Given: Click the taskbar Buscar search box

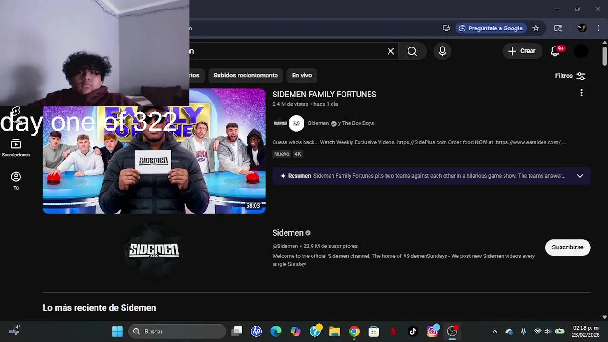Looking at the screenshot, I should (x=177, y=332).
